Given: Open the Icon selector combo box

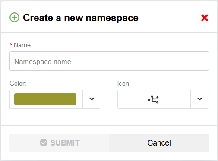Looking at the screenshot, I should (163, 99).
